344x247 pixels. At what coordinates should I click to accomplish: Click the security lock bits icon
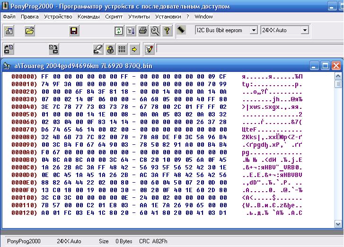[110, 49]
